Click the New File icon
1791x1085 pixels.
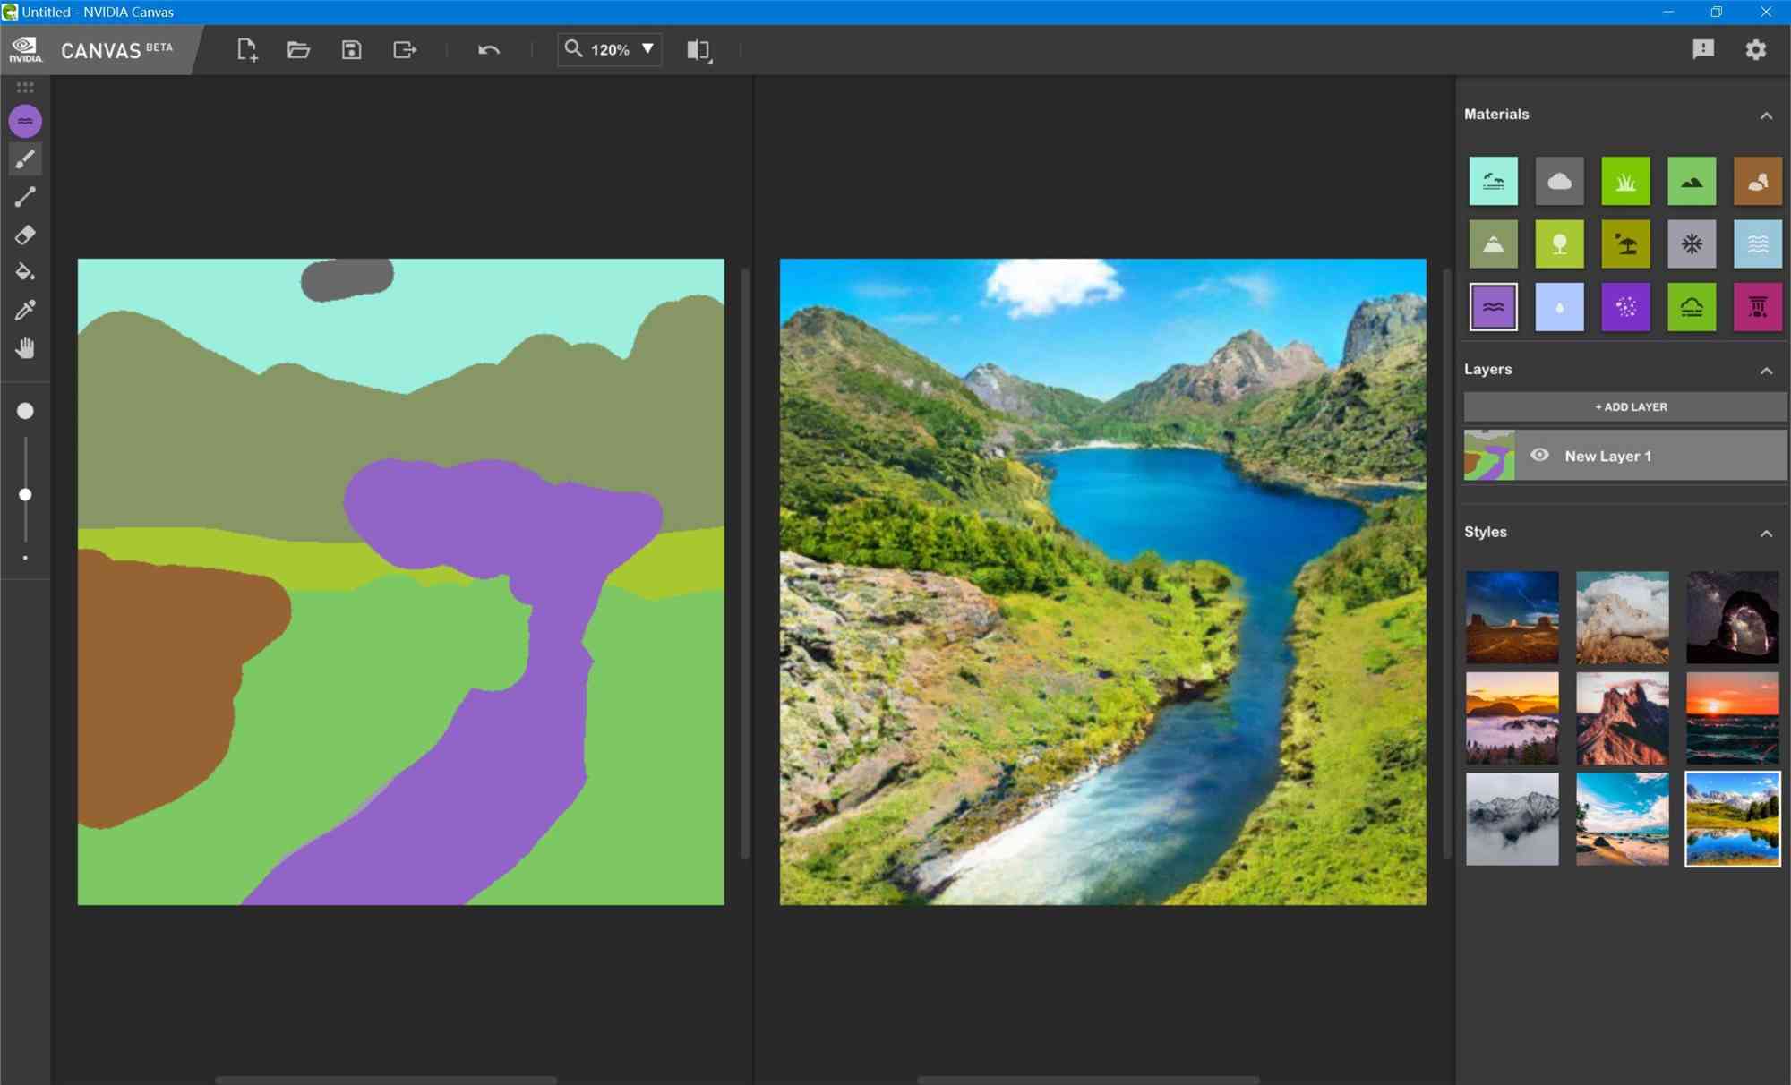click(x=247, y=48)
